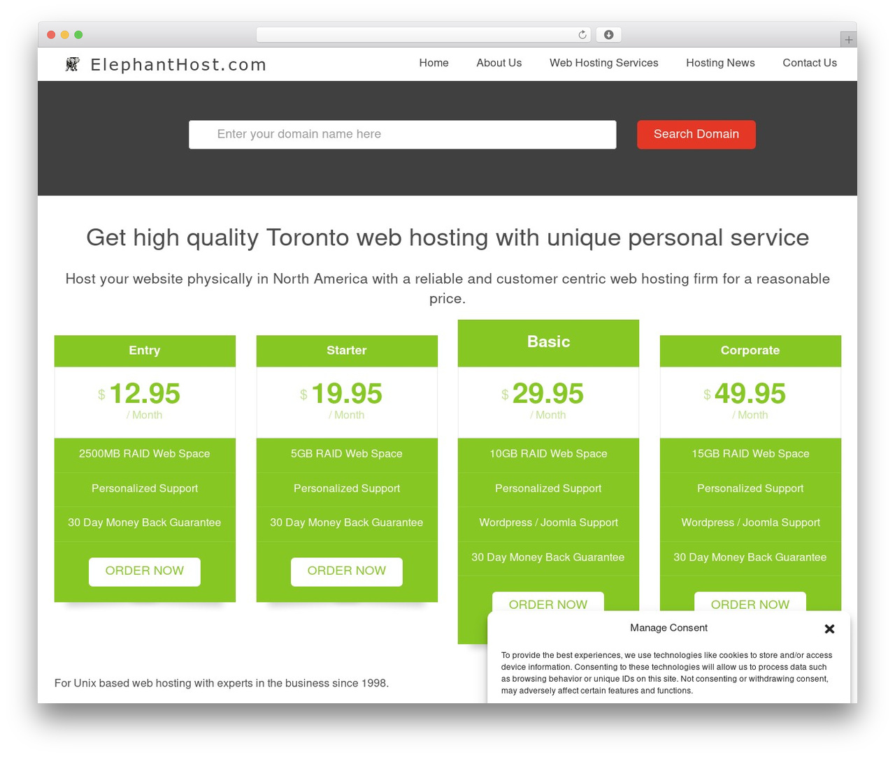Order the Basic plan
The image size is (895, 757).
point(548,603)
